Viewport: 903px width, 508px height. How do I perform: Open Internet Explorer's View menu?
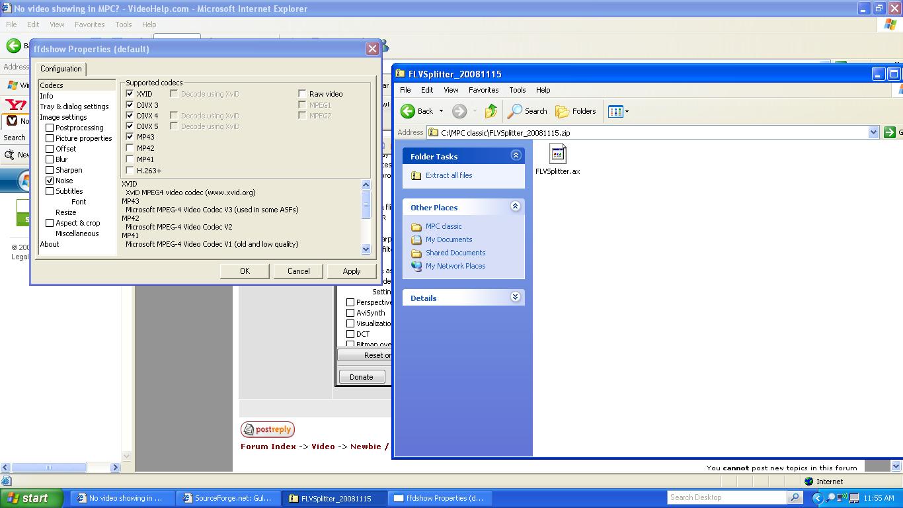57,24
